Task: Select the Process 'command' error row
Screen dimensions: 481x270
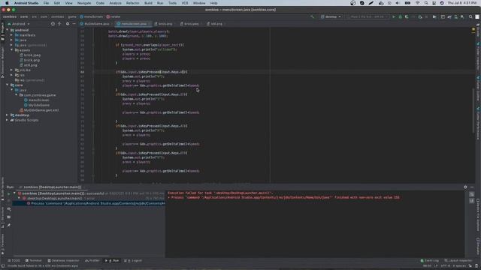Action: pos(89,203)
